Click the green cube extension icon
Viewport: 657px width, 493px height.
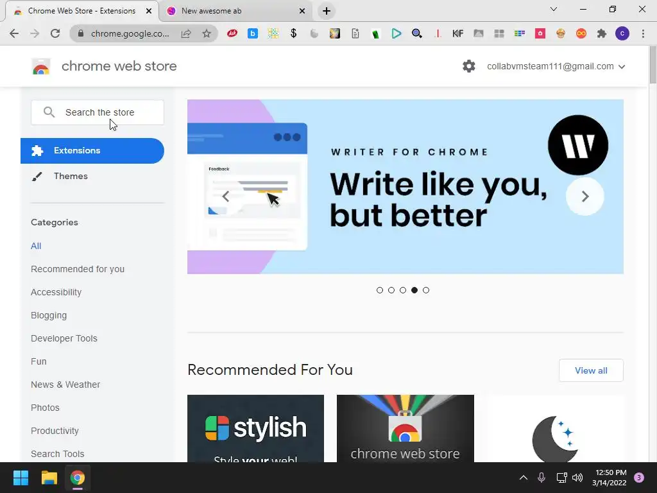(x=376, y=33)
